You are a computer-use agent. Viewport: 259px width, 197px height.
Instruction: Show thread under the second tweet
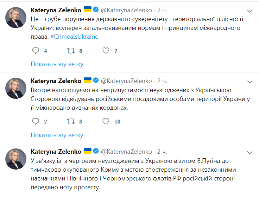57,135
